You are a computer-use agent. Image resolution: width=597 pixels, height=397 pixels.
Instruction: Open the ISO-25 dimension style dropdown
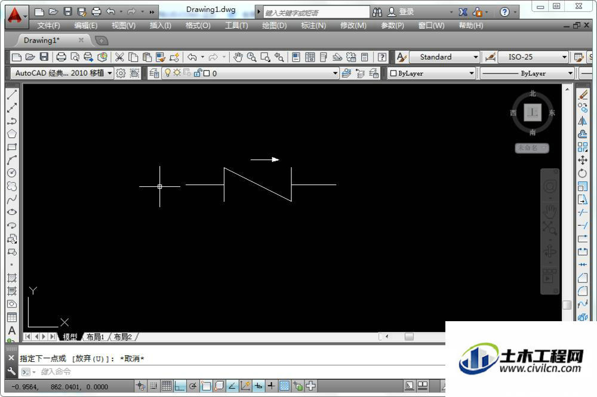tap(533, 57)
